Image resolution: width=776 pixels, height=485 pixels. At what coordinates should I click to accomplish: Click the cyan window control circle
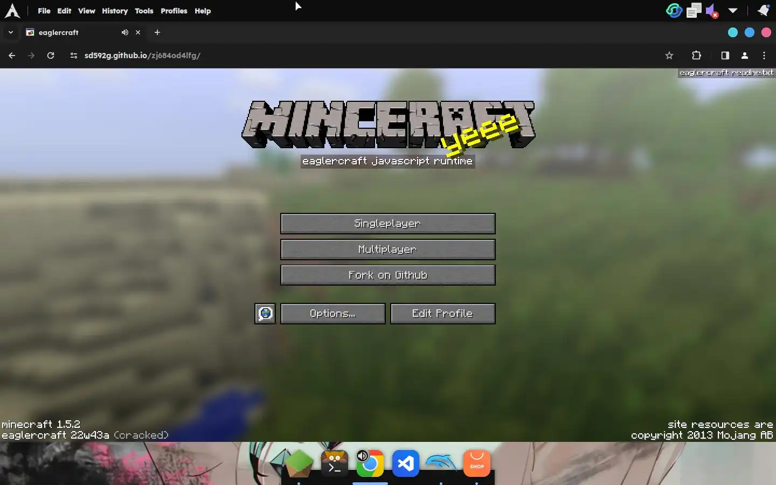[x=733, y=32]
